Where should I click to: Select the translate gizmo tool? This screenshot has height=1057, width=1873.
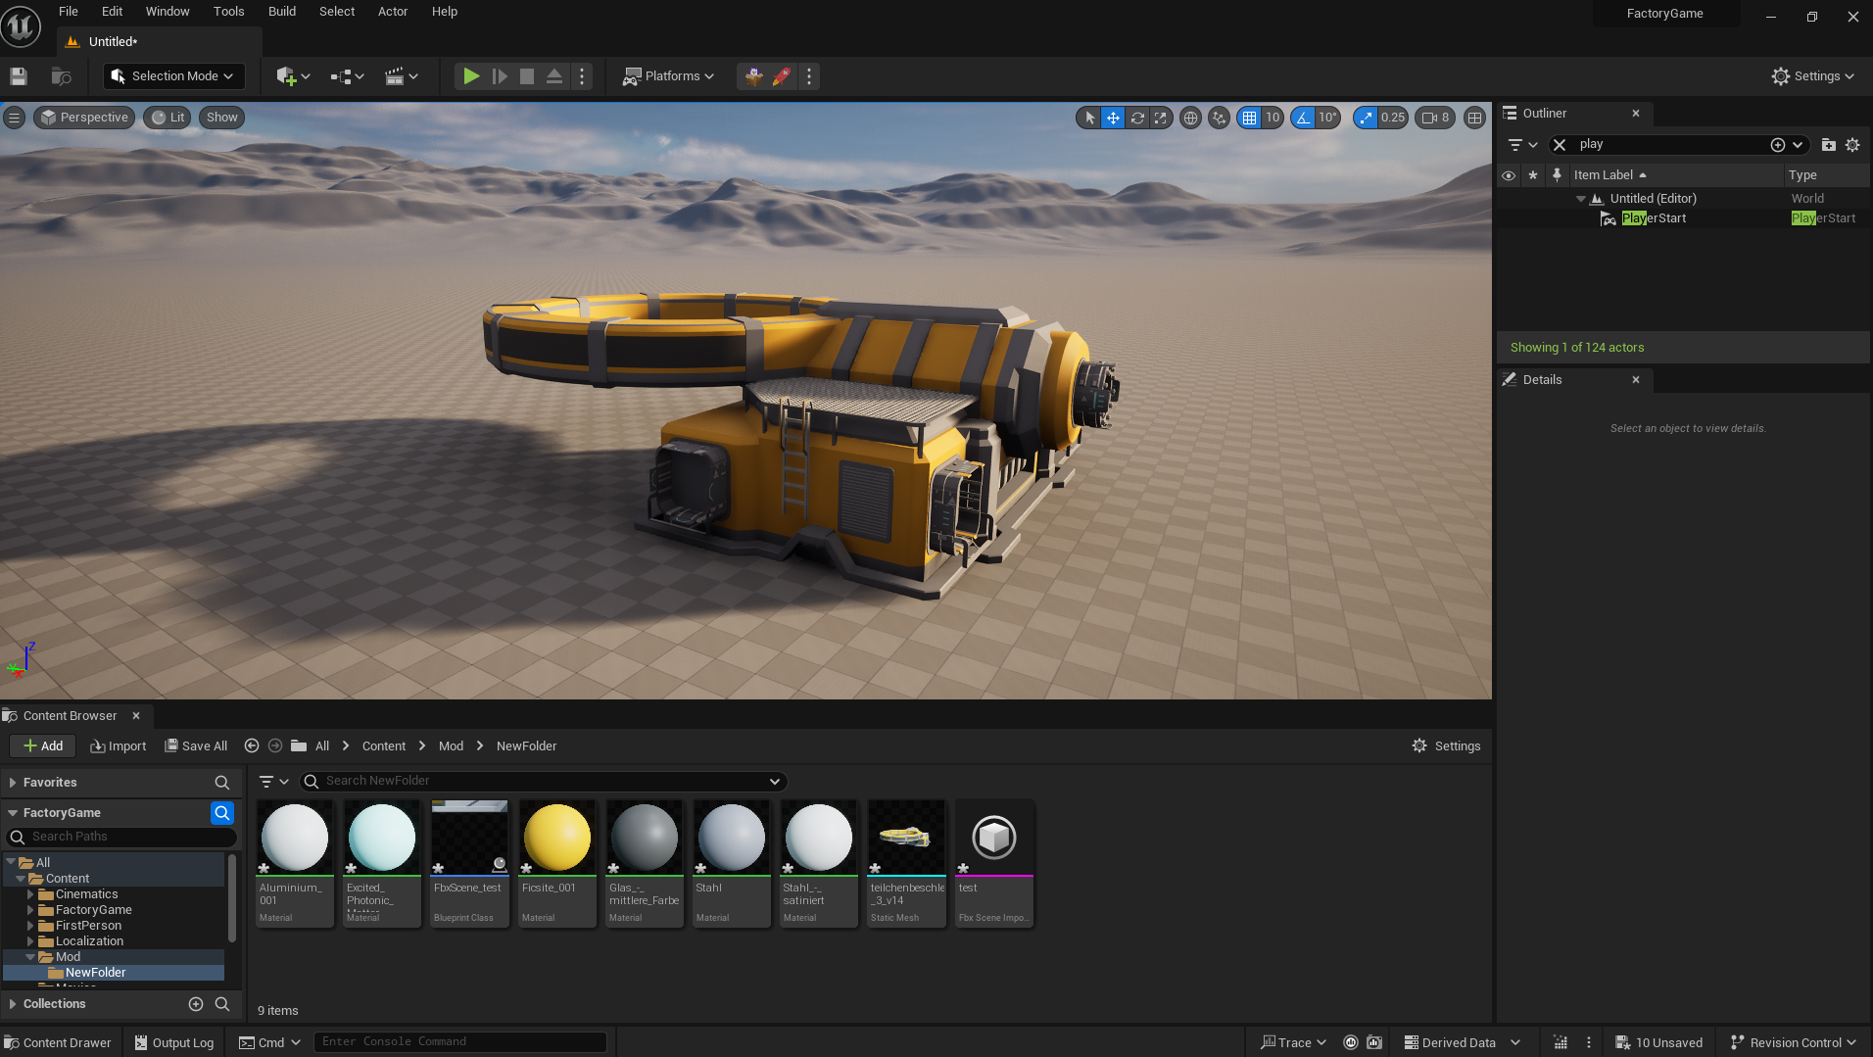(x=1113, y=118)
